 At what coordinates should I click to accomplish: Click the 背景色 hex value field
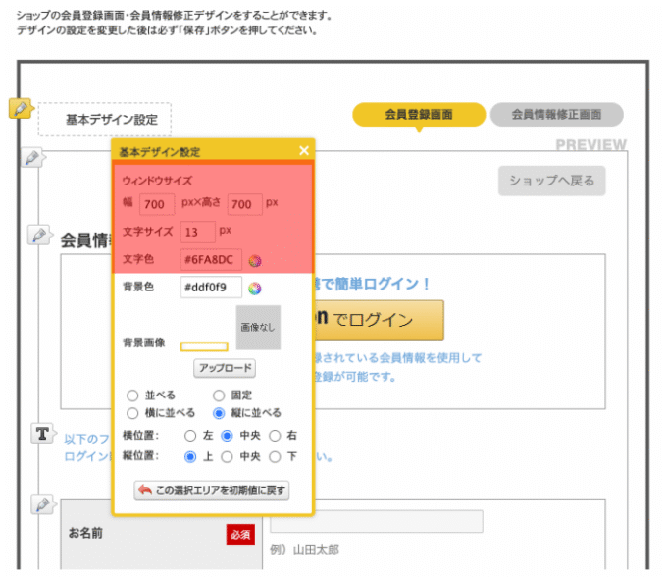[x=210, y=288]
